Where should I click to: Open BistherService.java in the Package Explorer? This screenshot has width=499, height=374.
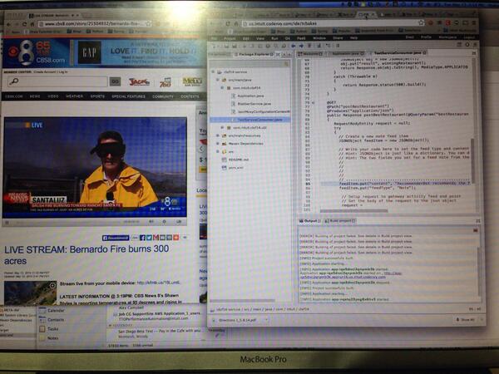251,104
